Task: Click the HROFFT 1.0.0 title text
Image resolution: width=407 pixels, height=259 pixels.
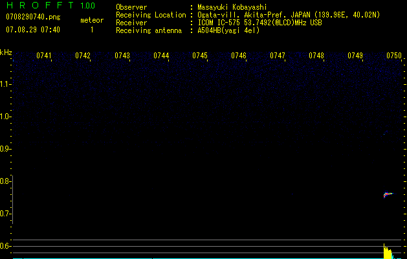Action: 51,5
